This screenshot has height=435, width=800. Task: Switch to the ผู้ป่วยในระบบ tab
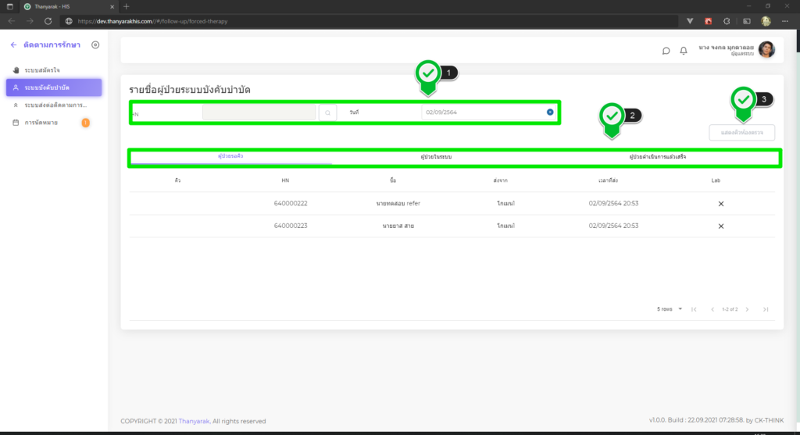click(436, 157)
